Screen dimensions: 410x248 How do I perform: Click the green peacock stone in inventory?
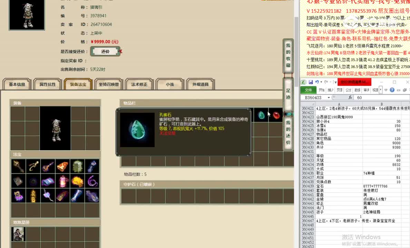pyautogui.click(x=261, y=115)
